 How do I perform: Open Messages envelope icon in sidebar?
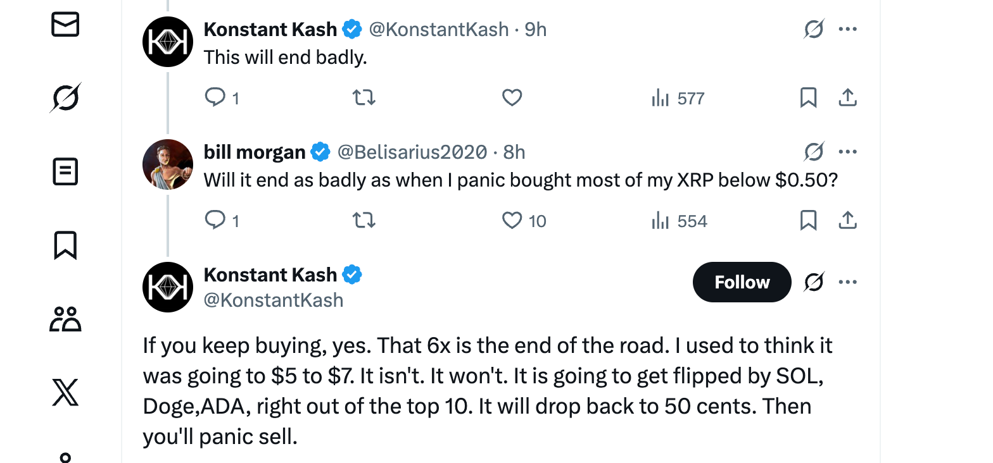point(65,25)
